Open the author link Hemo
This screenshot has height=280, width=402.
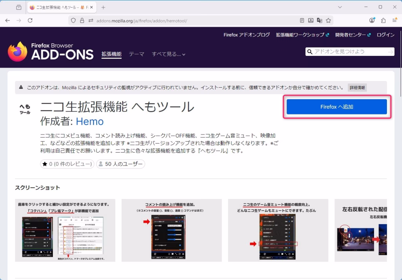[x=90, y=121]
